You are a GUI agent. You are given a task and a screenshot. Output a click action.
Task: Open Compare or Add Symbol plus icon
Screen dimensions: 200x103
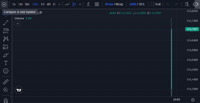[4, 4]
